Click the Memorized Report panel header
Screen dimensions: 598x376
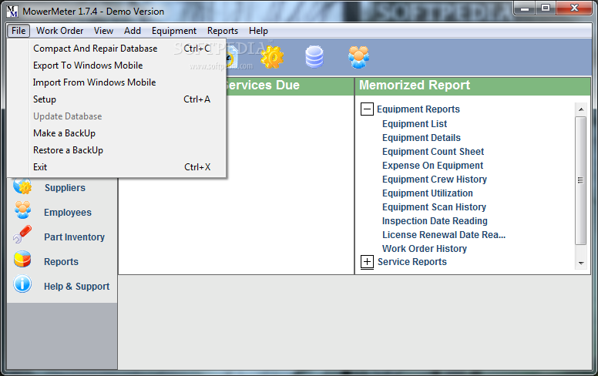472,86
